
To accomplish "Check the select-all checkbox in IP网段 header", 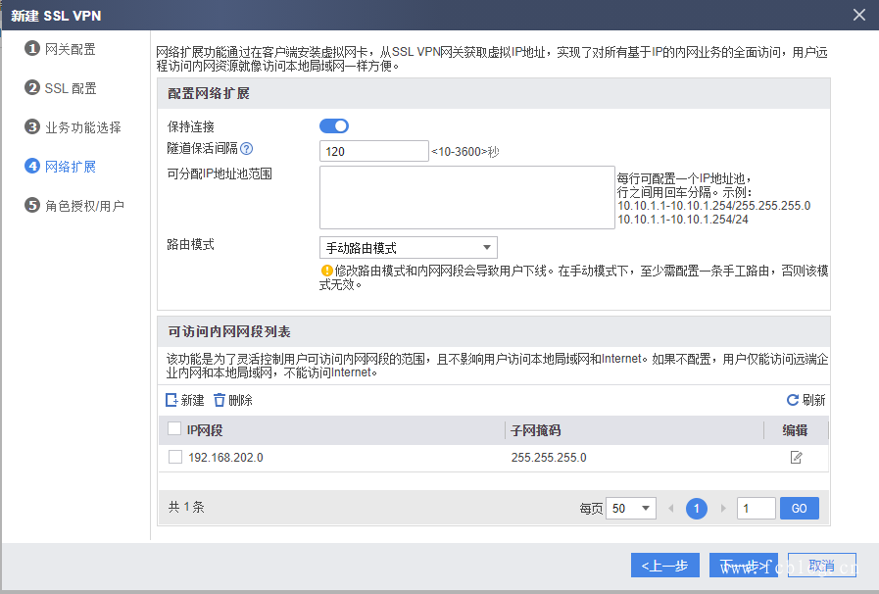I will click(174, 429).
